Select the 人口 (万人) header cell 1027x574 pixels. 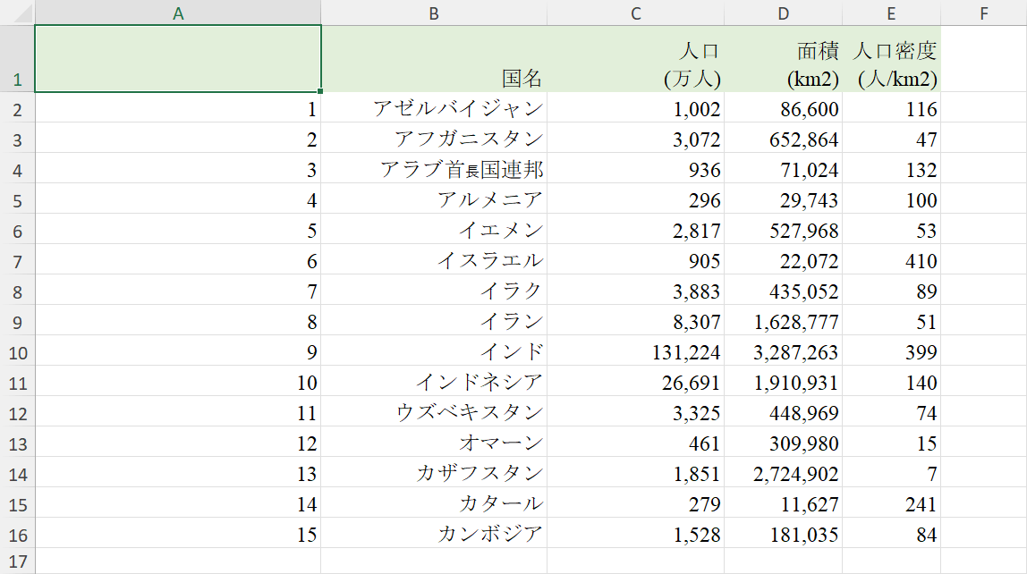point(635,59)
